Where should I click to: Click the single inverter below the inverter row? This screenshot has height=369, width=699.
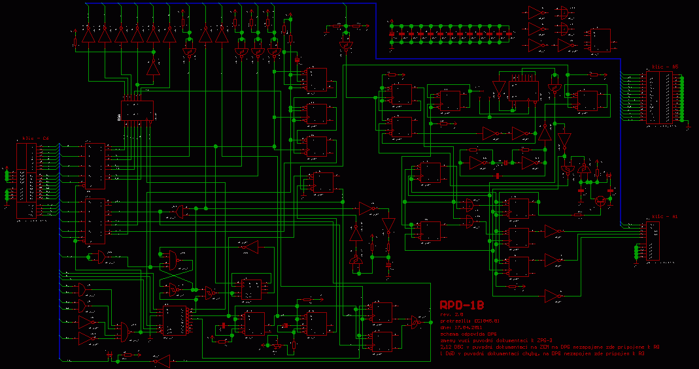(x=153, y=67)
